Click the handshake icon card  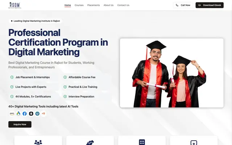tap(90, 140)
